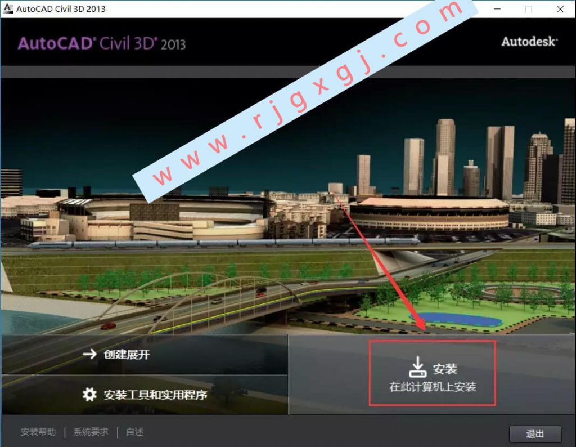Click the download arrow icon above 安装
This screenshot has height=447, width=576.
pyautogui.click(x=418, y=366)
